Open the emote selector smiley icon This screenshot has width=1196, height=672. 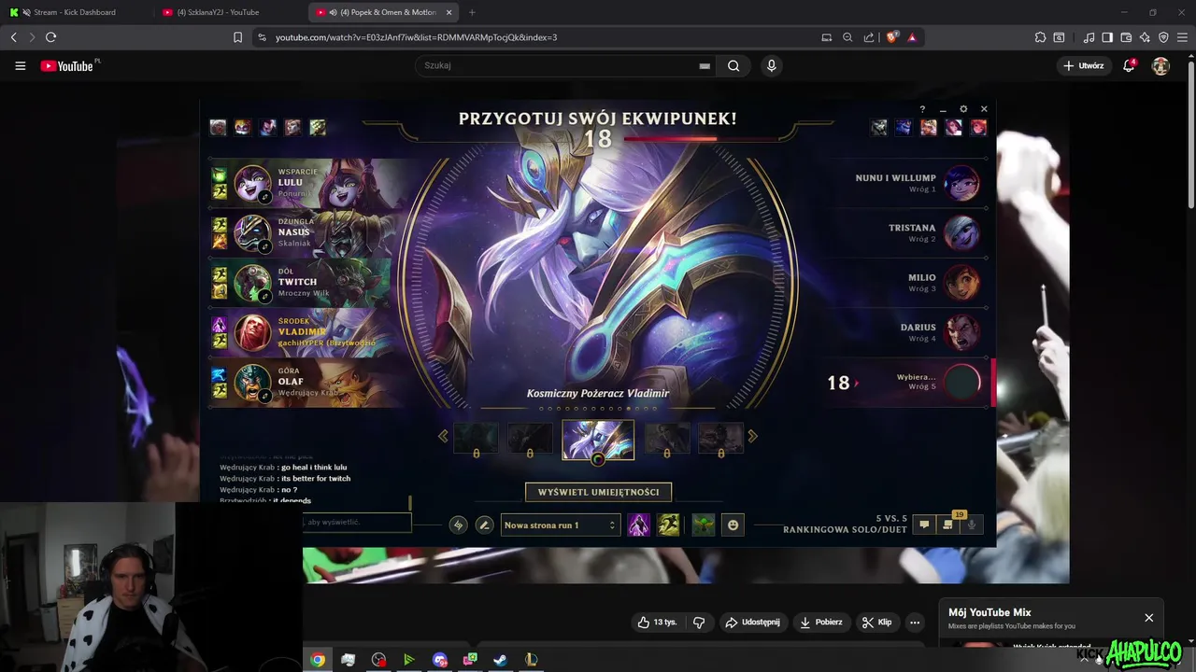tap(733, 525)
